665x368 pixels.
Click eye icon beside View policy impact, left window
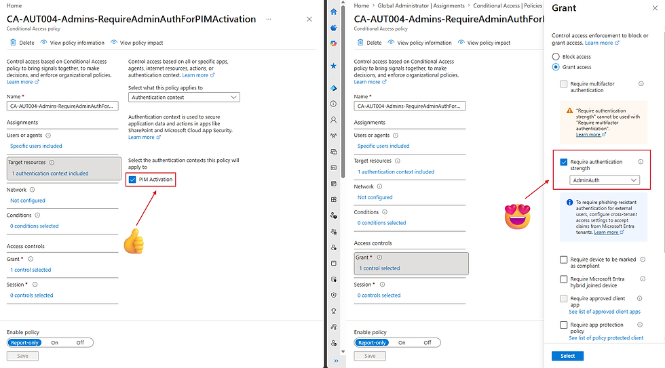point(114,42)
